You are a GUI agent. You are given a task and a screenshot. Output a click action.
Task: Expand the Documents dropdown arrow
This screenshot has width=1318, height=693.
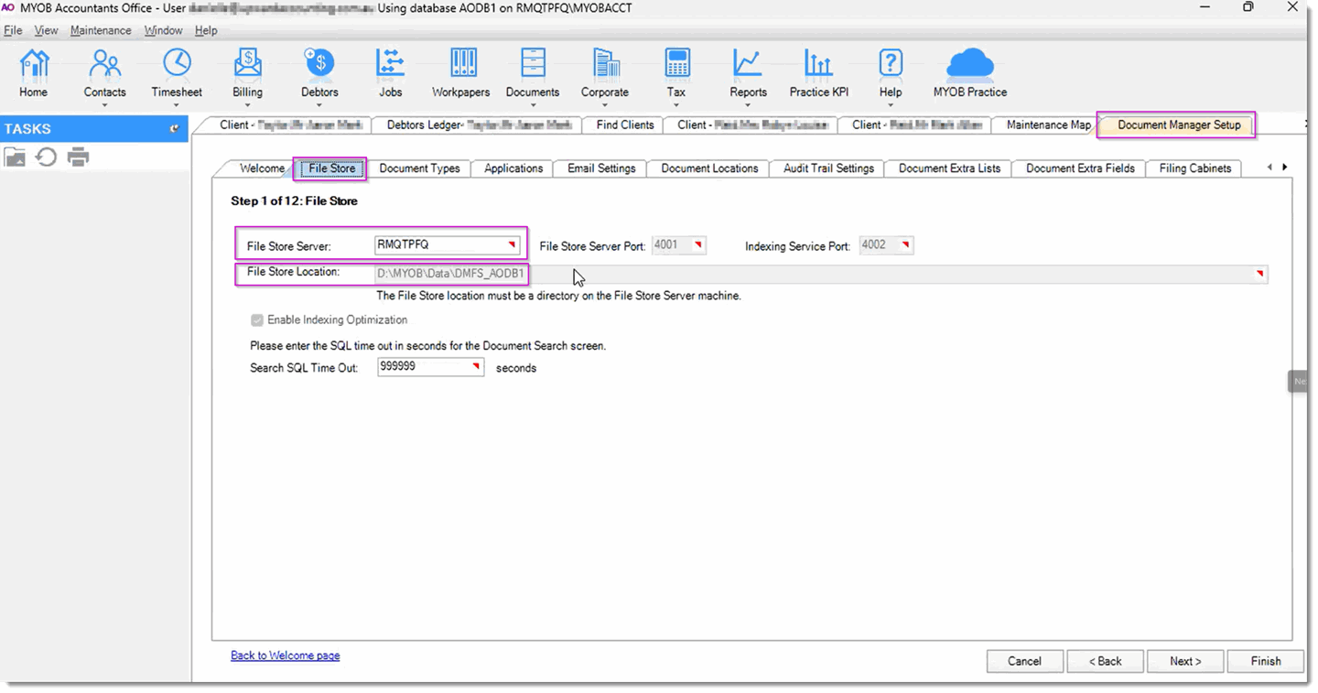[x=533, y=105]
